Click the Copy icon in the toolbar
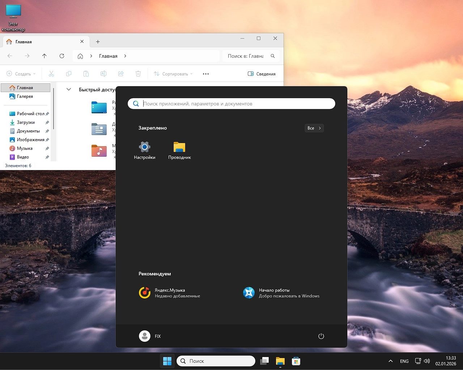Screen dimensions: 463x370 (x=69, y=74)
